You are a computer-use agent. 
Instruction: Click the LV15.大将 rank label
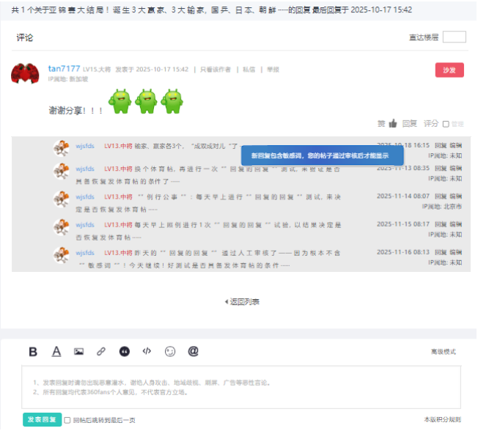point(97,70)
